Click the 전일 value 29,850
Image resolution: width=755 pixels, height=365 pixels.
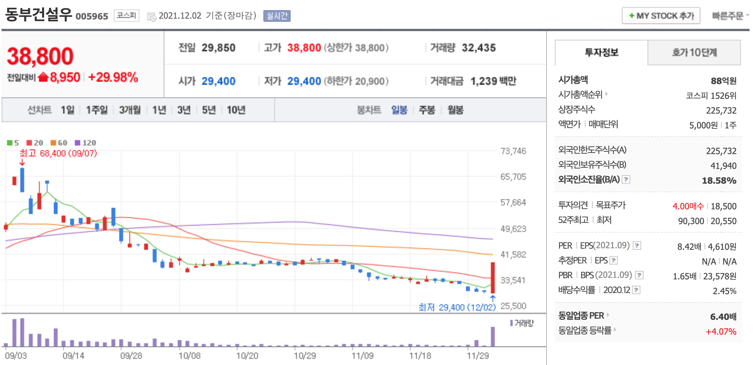tap(219, 48)
